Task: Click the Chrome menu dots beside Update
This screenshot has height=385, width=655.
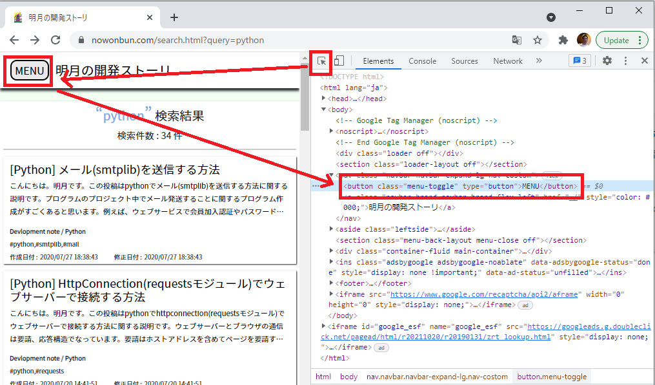Action: (x=640, y=41)
